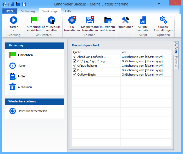The image size is (183, 154).
Task: Click the open folder icon in title bar
Action: (18, 4)
